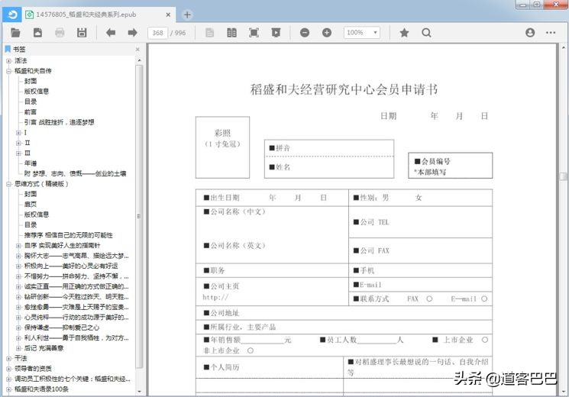Click the 稻盛和夫经营研究中心会员申请书 title
This screenshot has height=397, width=569.
344,89
